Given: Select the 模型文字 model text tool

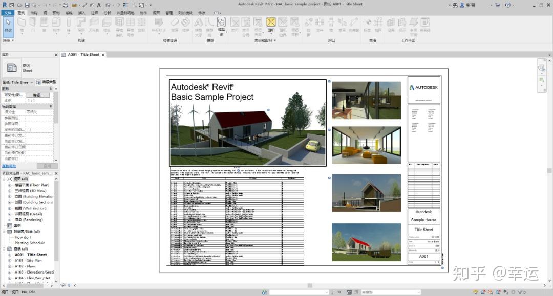Looking at the screenshot, I should tap(197, 24).
